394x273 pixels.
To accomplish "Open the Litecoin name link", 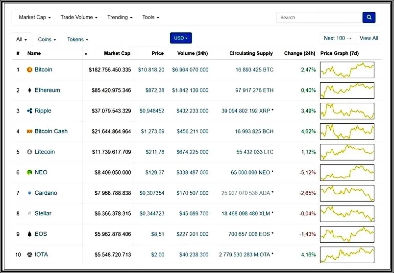I will click(45, 152).
